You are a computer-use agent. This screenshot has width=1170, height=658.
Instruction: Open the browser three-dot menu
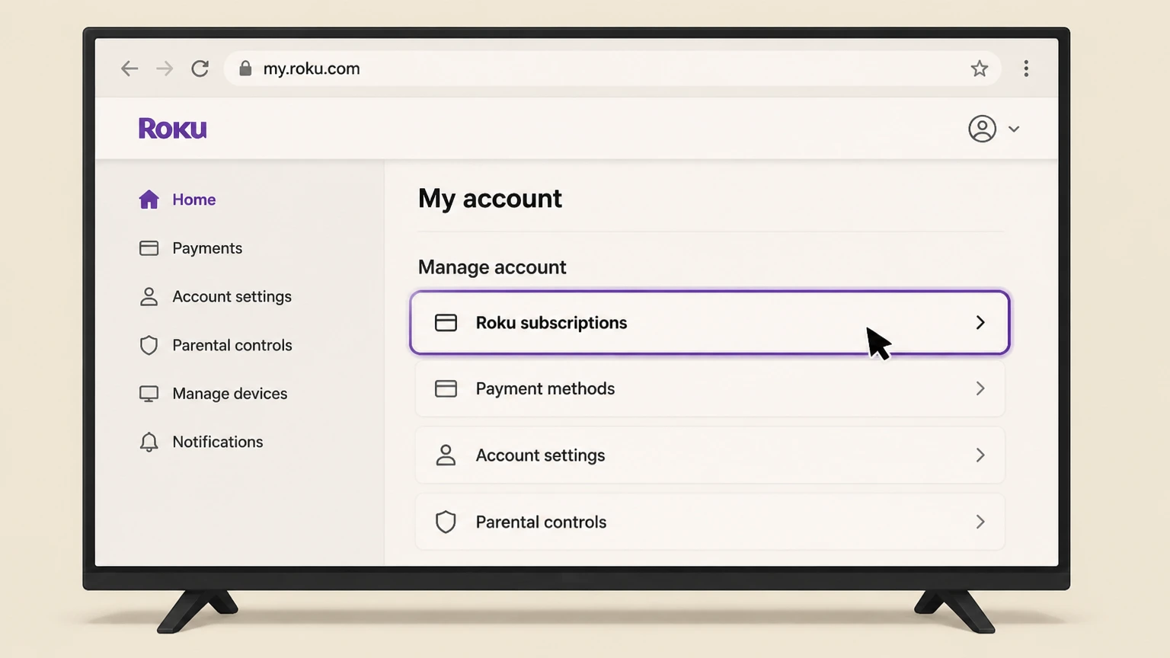[x=1026, y=69]
